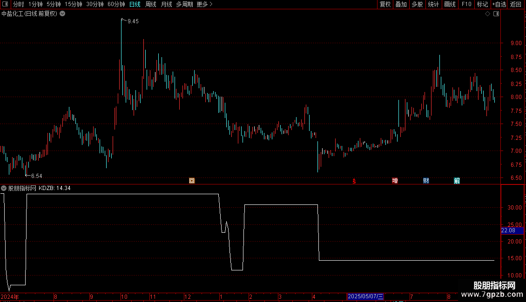The height and width of the screenshot is (302, 526).
Task: Click the highlighted 22.08 axis value
Action: (512, 230)
